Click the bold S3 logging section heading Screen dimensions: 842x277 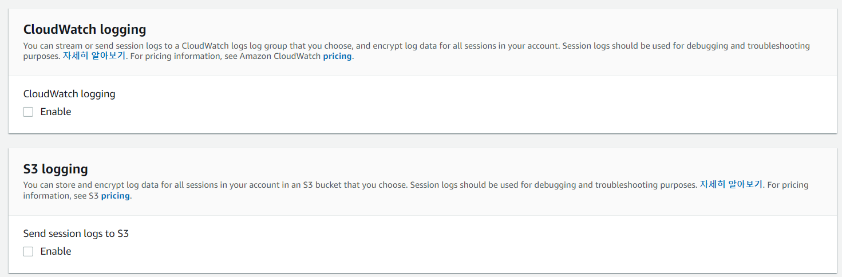[x=56, y=169]
